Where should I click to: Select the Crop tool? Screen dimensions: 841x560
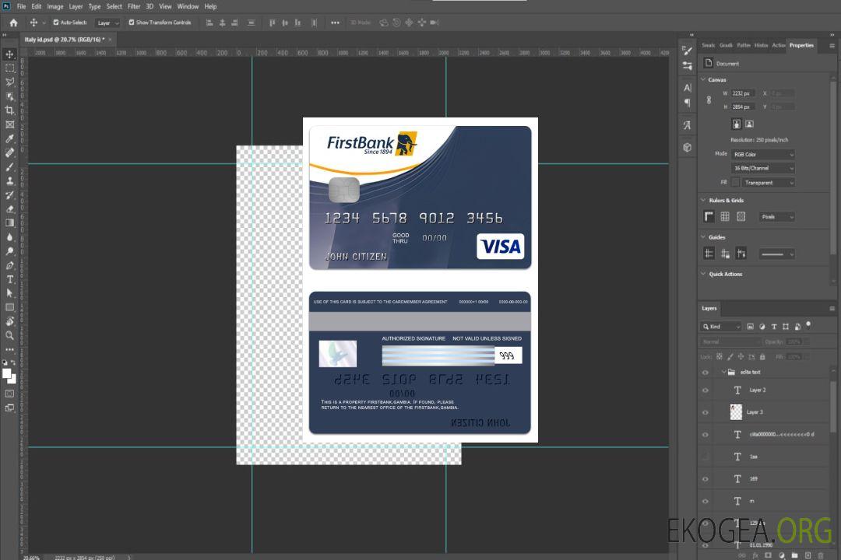click(9, 110)
